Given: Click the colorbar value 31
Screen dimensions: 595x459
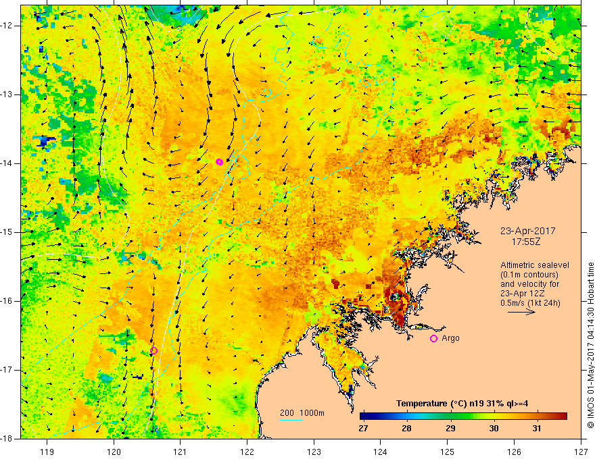Looking at the screenshot, I should 537,429.
